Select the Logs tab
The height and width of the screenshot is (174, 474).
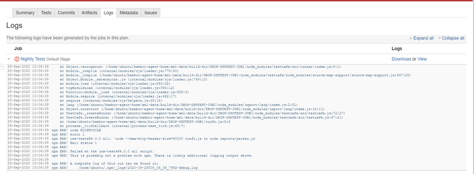click(108, 13)
